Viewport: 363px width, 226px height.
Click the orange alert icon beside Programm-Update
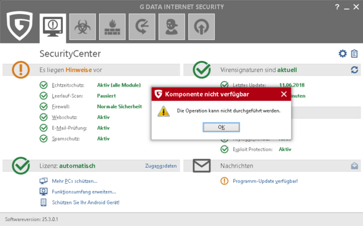pyautogui.click(x=225, y=181)
